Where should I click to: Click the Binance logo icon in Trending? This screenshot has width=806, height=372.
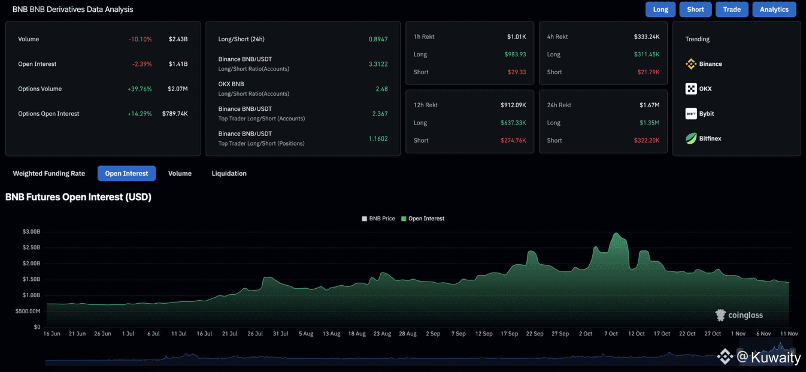click(691, 64)
